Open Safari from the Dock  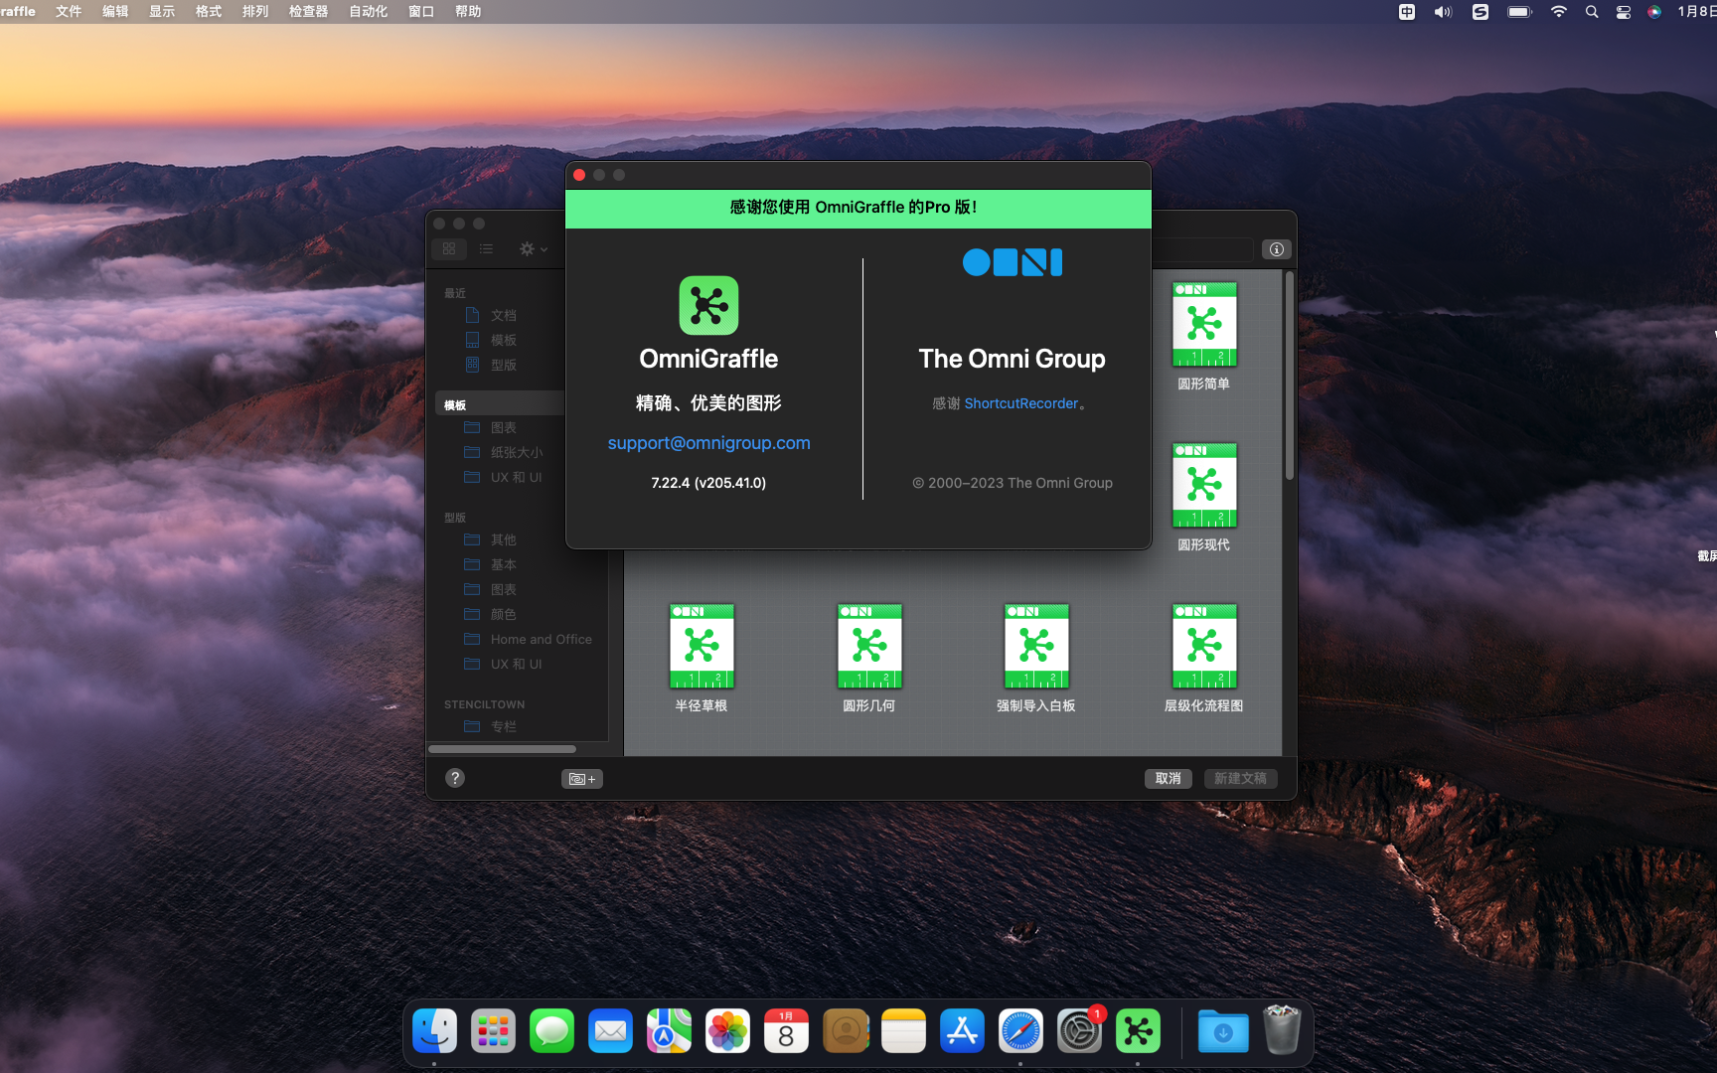(x=1020, y=1031)
